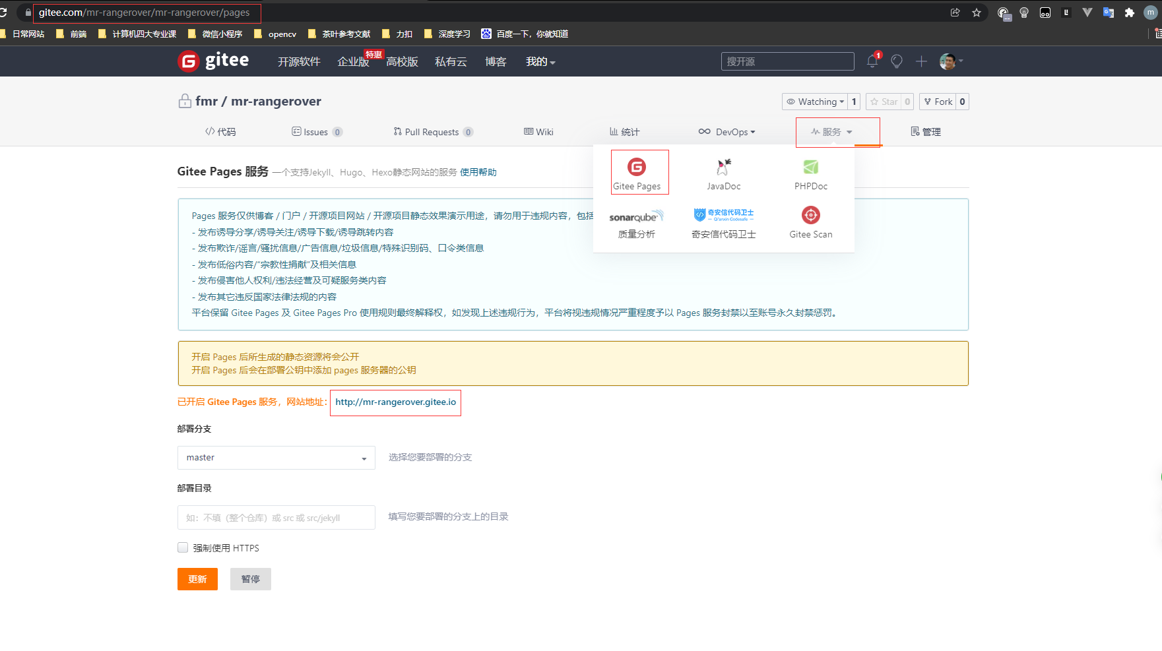The height and width of the screenshot is (651, 1162).
Task: Open the 前端 bookmark folder
Action: pyautogui.click(x=72, y=34)
